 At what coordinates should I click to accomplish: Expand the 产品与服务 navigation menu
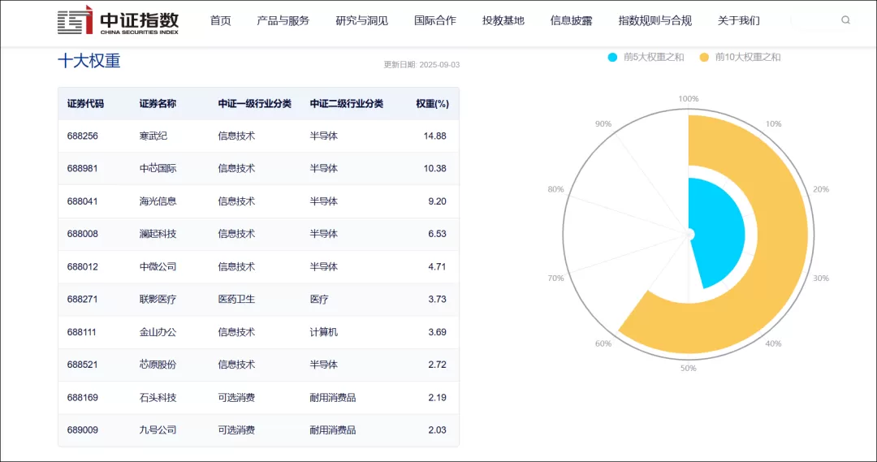coord(283,20)
